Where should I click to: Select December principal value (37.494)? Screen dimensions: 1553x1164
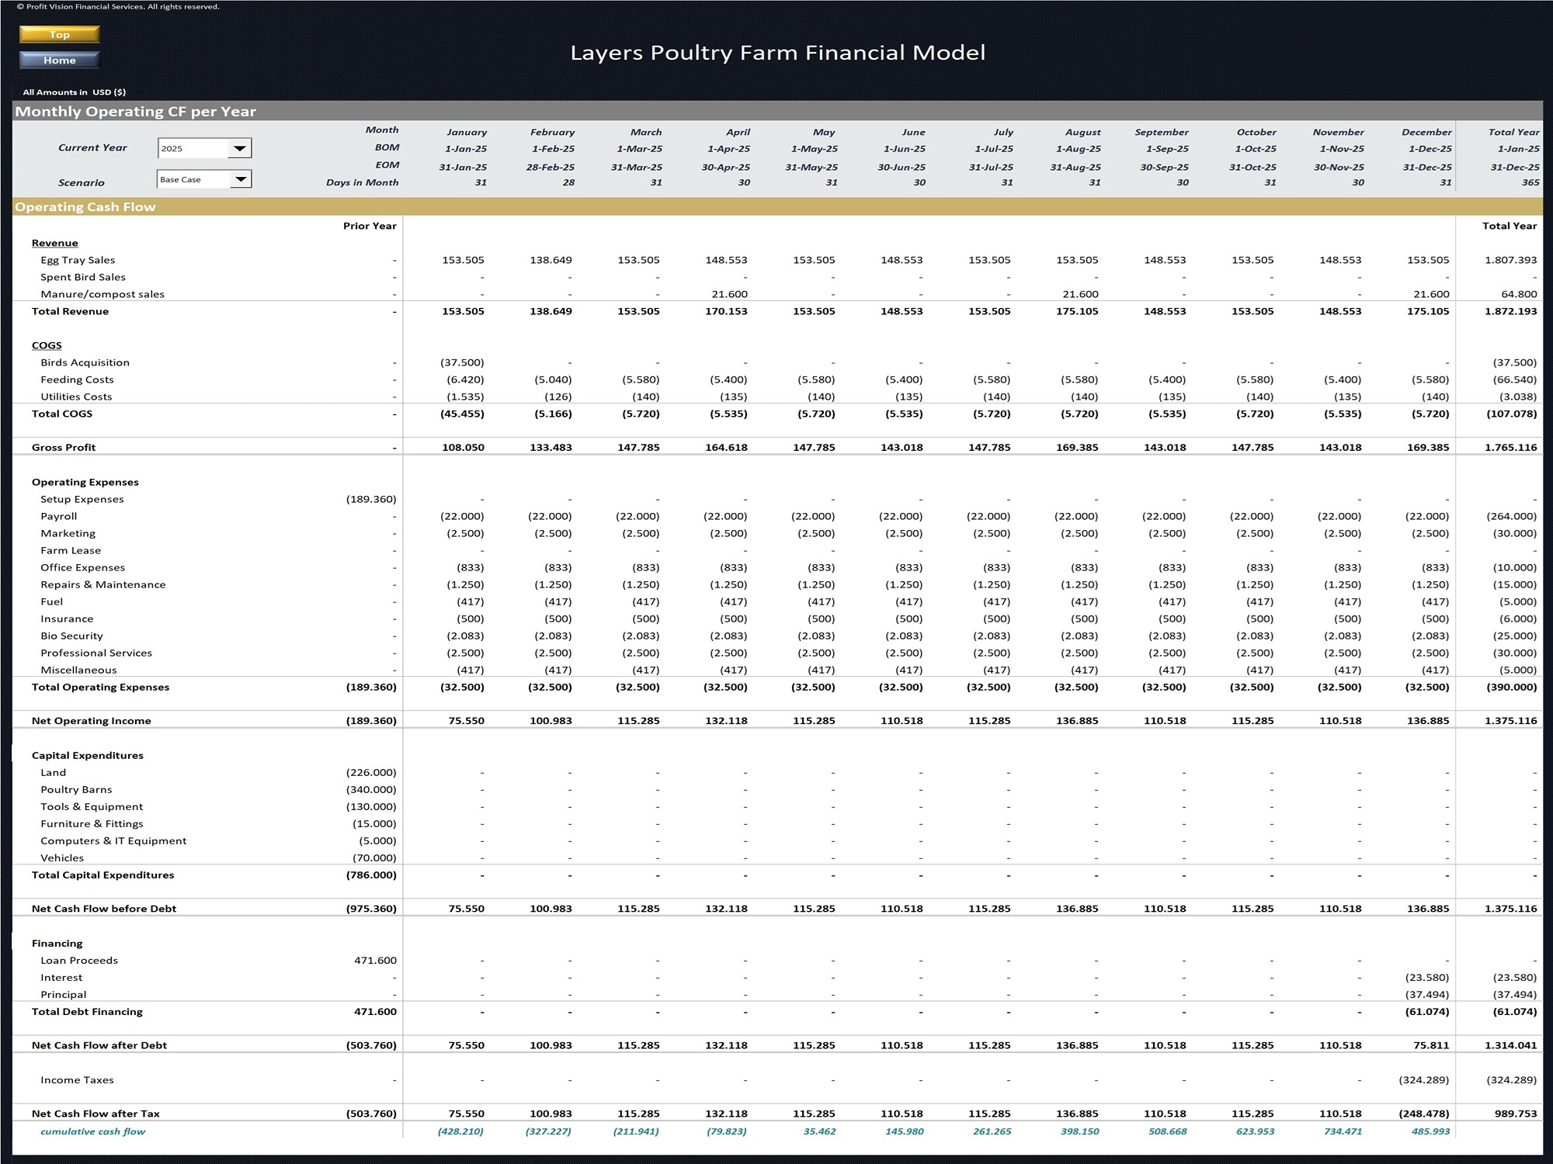[x=1427, y=994]
